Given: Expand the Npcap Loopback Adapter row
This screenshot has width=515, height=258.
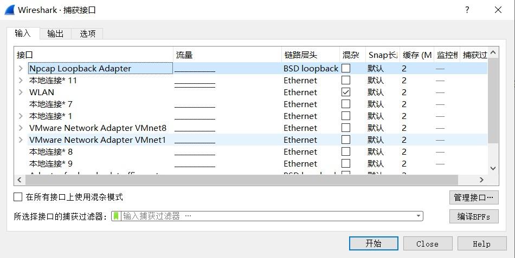Looking at the screenshot, I should pyautogui.click(x=21, y=69).
